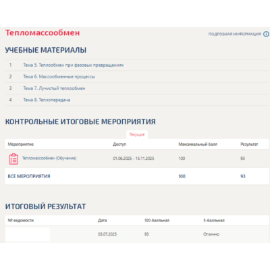Click row number 3 in materials list
This screenshot has height=270, width=270.
(10, 88)
